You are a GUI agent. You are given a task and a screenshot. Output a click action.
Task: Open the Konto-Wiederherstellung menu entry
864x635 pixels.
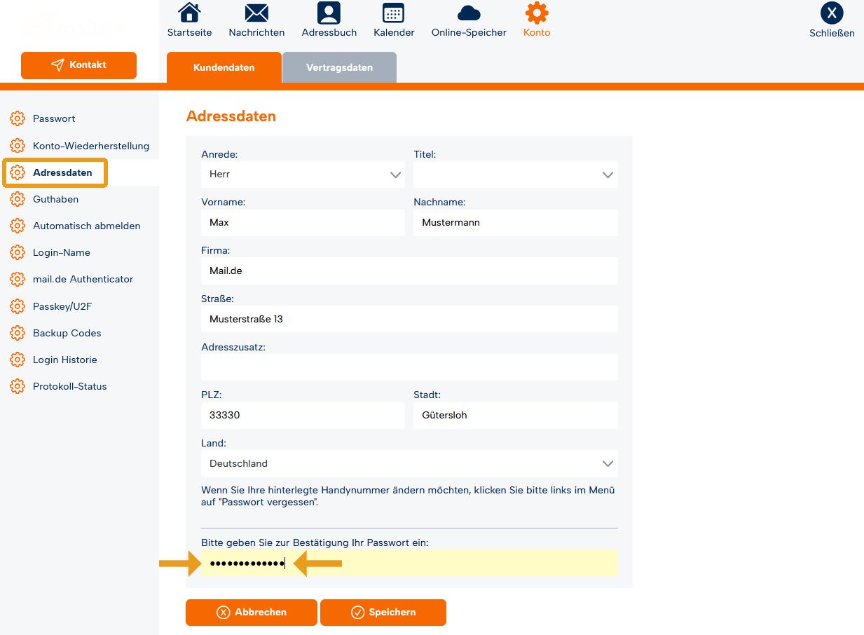point(91,146)
